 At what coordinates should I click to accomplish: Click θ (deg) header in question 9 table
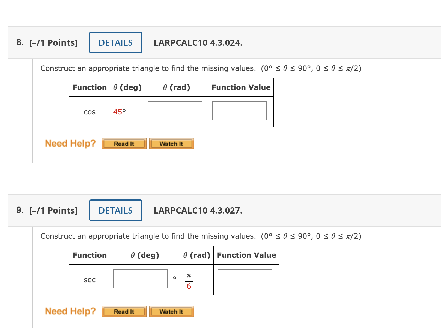[145, 255]
